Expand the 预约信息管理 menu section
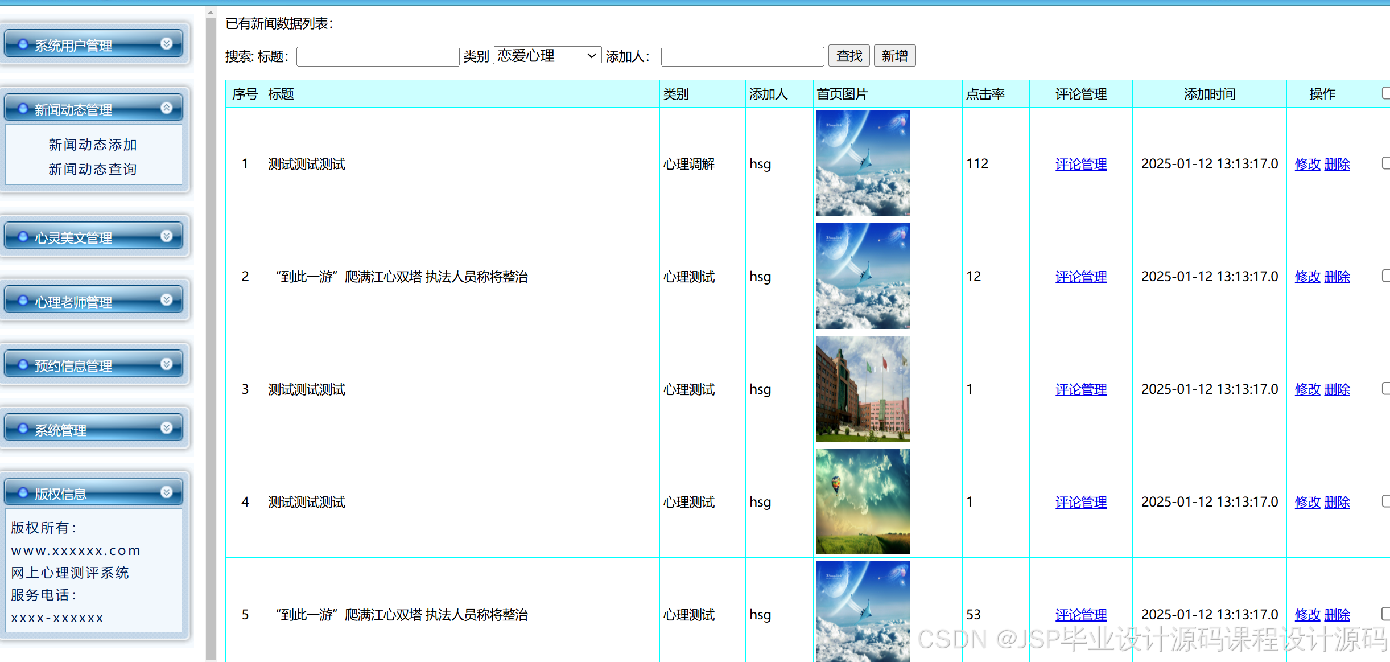The width and height of the screenshot is (1390, 662). pyautogui.click(x=74, y=365)
